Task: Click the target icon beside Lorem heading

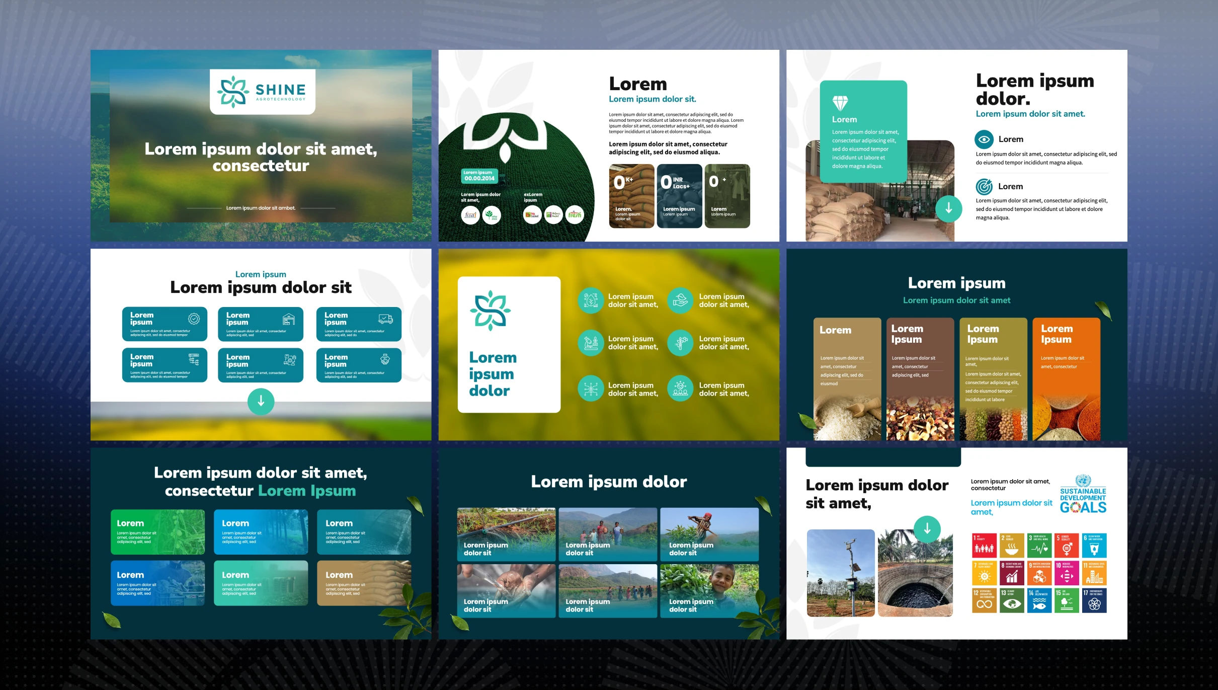Action: point(984,186)
